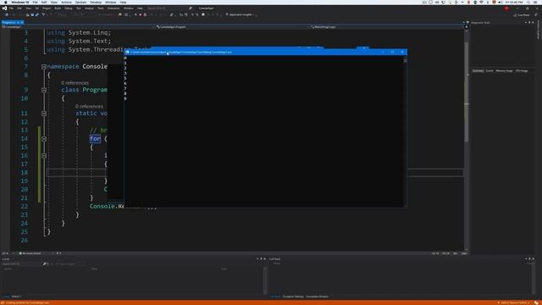The width and height of the screenshot is (542, 305).
Task: Switch to Watch 1 tab
Action: (x=17, y=297)
